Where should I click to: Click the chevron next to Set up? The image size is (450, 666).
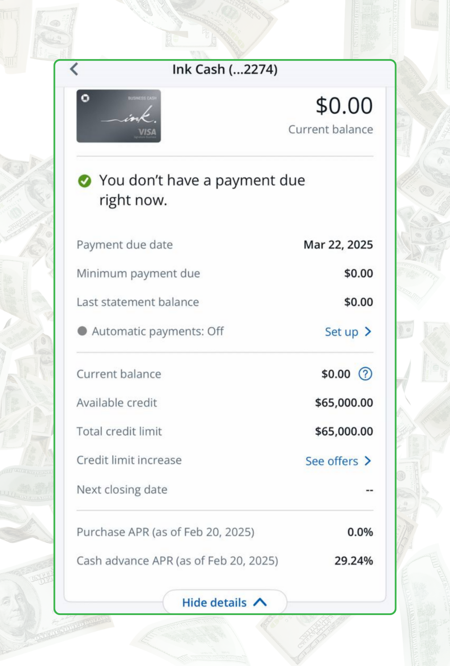coord(368,332)
